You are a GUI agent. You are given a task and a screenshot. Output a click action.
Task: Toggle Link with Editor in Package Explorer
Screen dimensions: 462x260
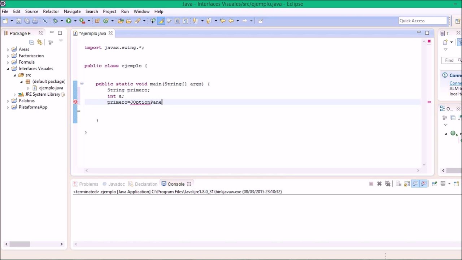pyautogui.click(x=40, y=42)
